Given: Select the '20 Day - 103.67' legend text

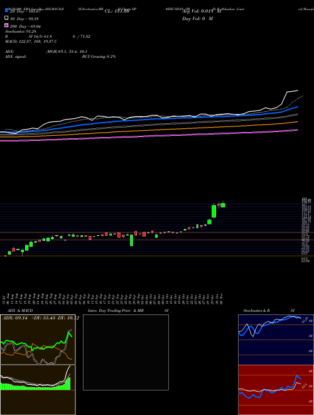Looking at the screenshot, I should click(x=25, y=11).
